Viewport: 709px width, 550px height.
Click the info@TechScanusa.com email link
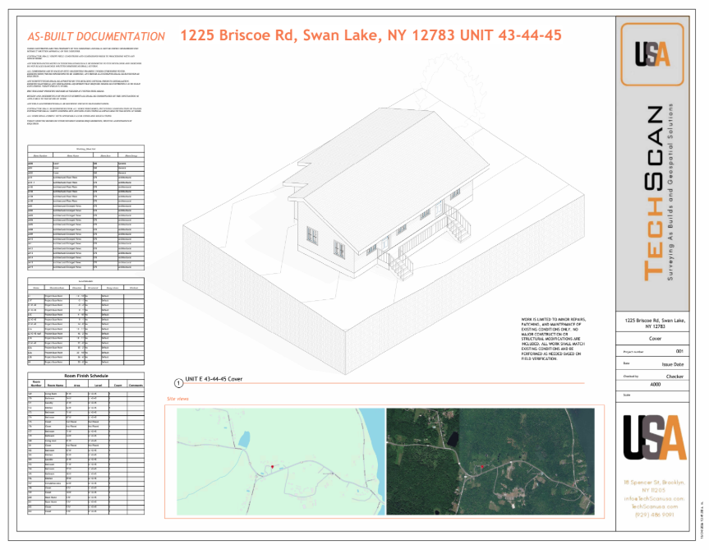pyautogui.click(x=653, y=499)
